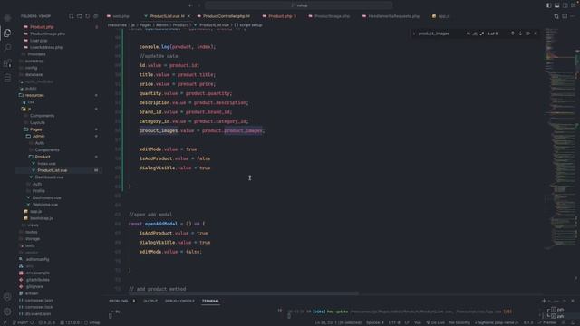
Task: Click Admin breadcrumb segment
Action: point(161,25)
